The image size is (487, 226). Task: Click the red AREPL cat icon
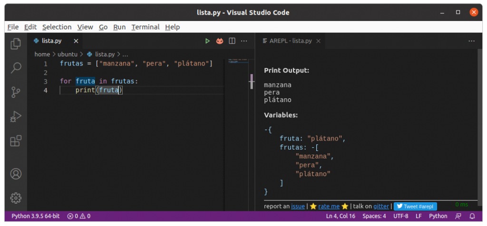point(220,41)
